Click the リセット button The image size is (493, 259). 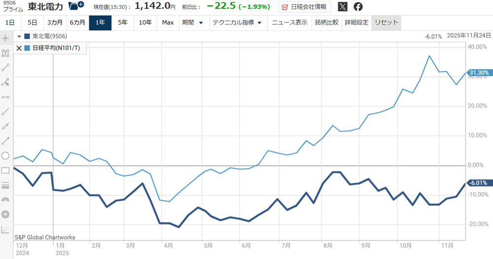[386, 23]
